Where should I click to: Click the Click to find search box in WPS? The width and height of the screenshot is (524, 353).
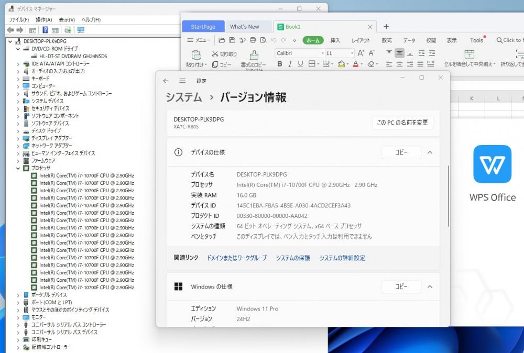(x=510, y=40)
